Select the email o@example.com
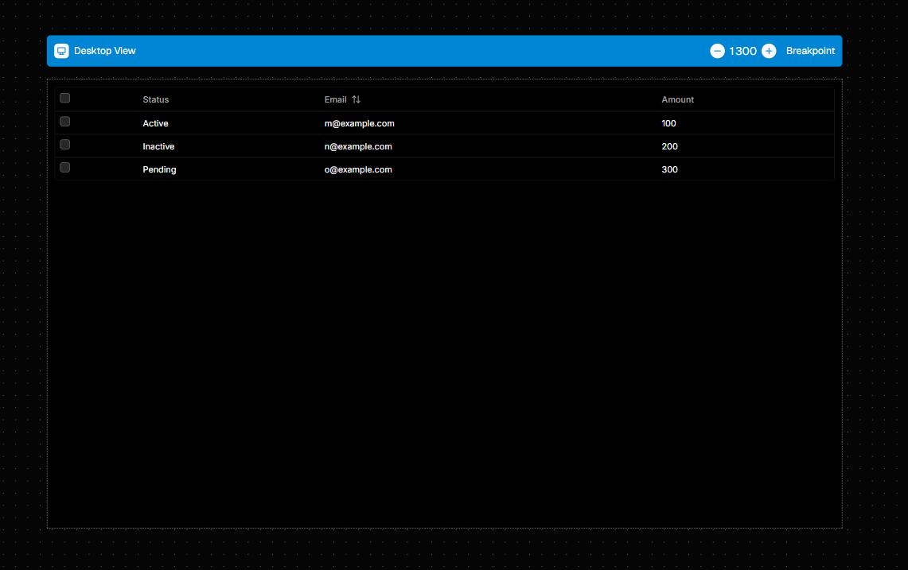The image size is (908, 570). pos(358,169)
